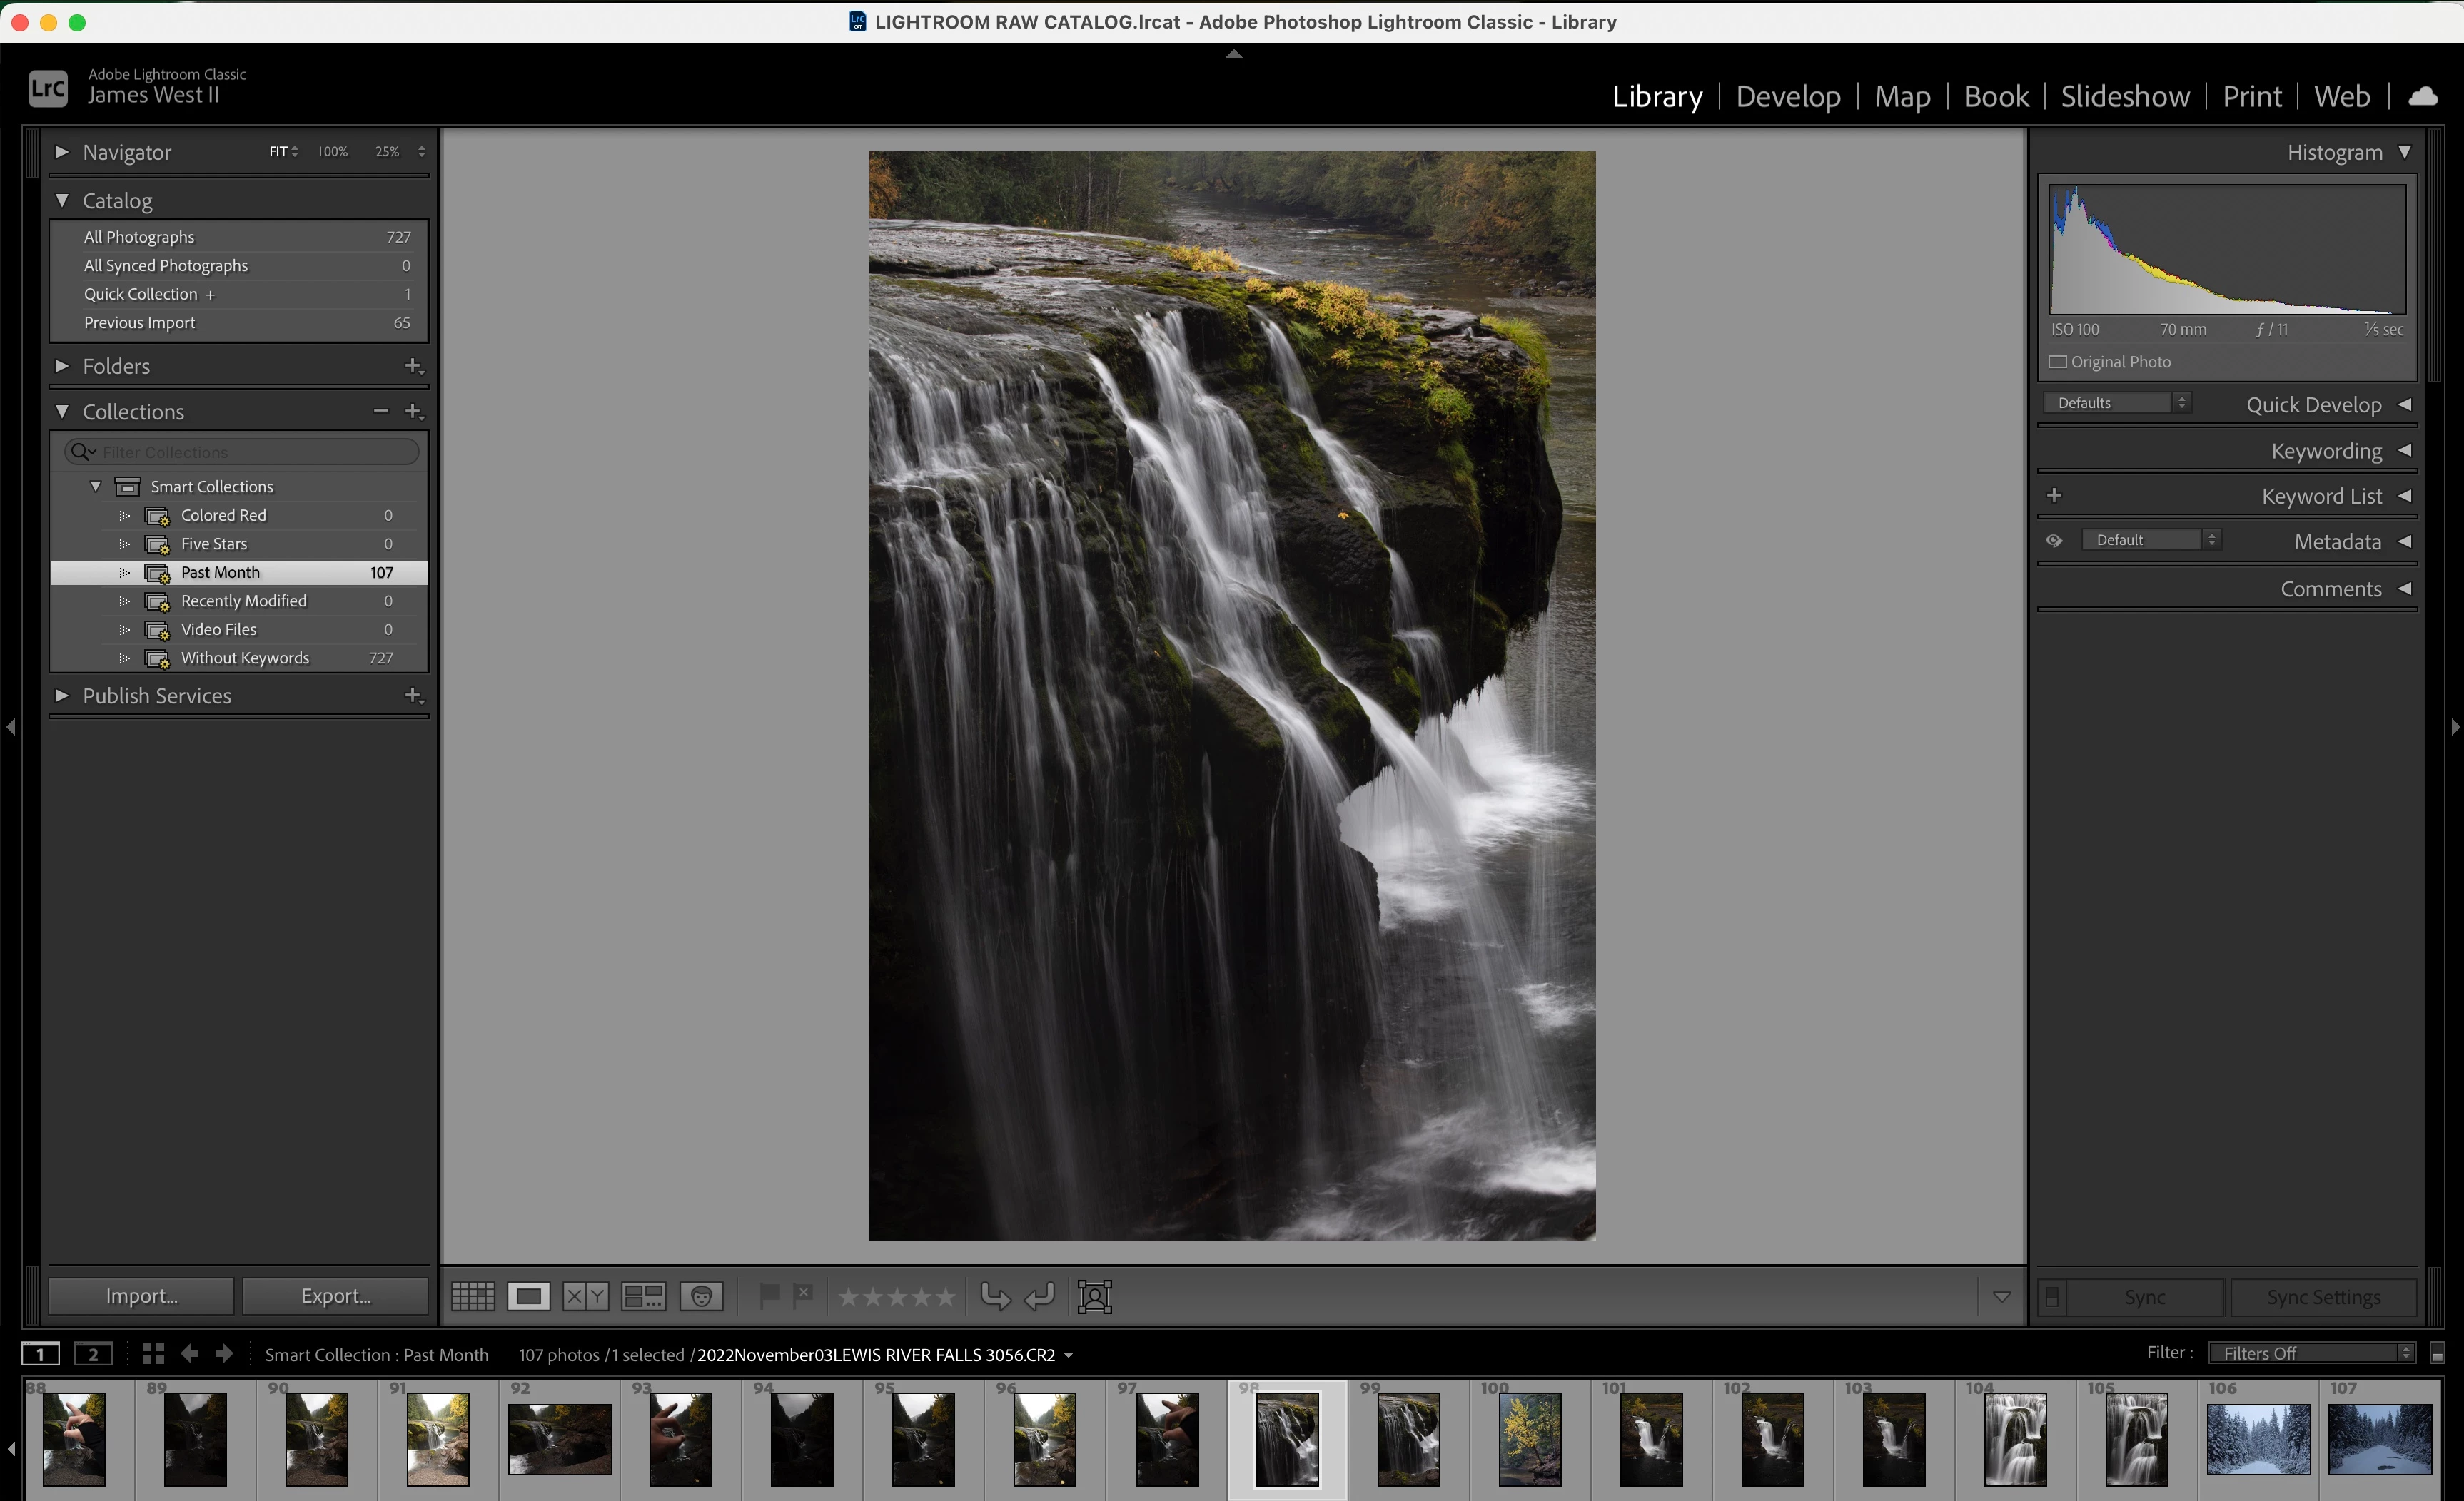The height and width of the screenshot is (1501, 2464).
Task: Select the Survey view icon
Action: click(643, 1296)
